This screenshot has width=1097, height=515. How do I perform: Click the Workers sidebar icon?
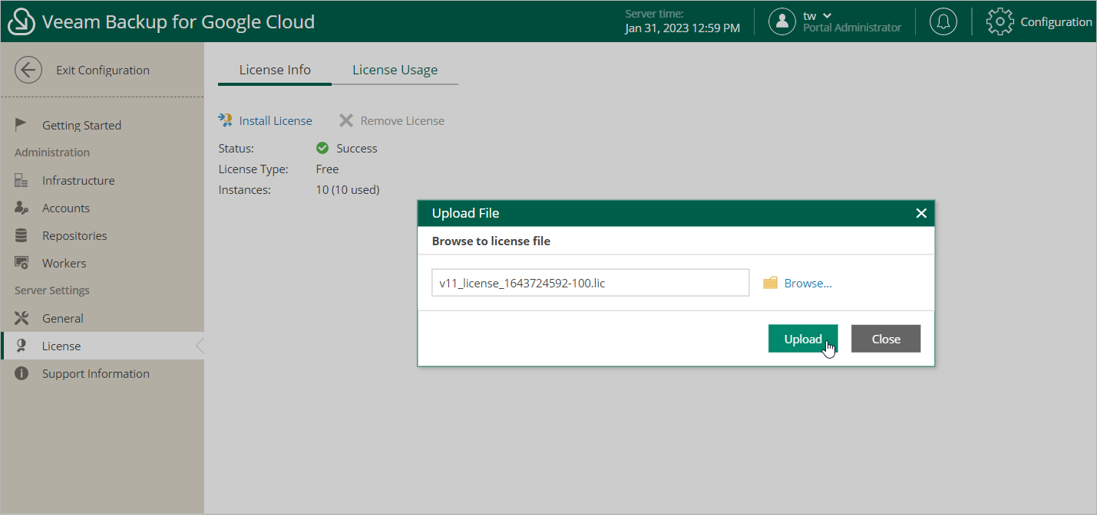pyautogui.click(x=21, y=263)
